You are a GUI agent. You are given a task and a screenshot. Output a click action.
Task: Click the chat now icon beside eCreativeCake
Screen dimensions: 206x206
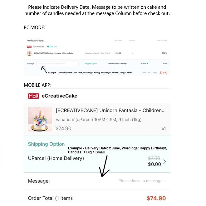[x=52, y=47]
